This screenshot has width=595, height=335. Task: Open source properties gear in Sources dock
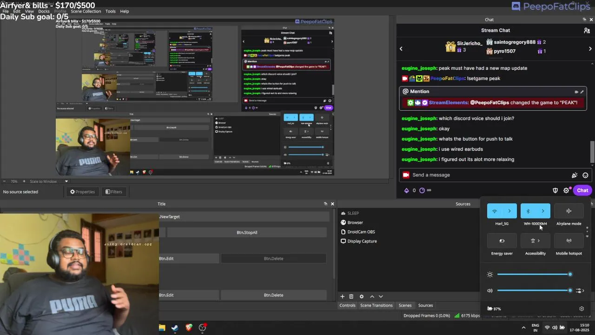[361, 296]
